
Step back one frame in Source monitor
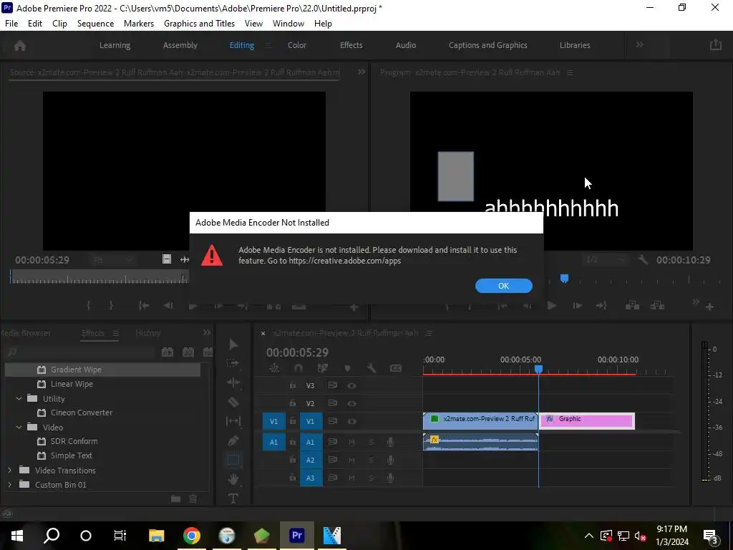(x=168, y=305)
